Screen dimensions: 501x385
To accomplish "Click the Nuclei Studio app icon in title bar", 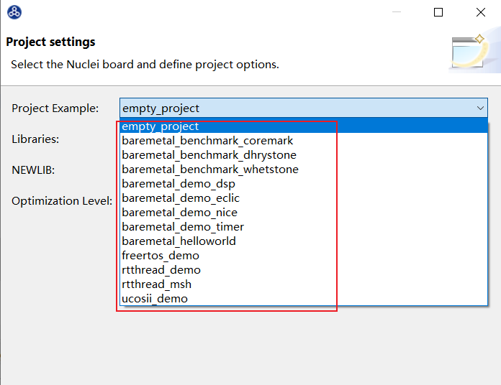I will point(14,12).
